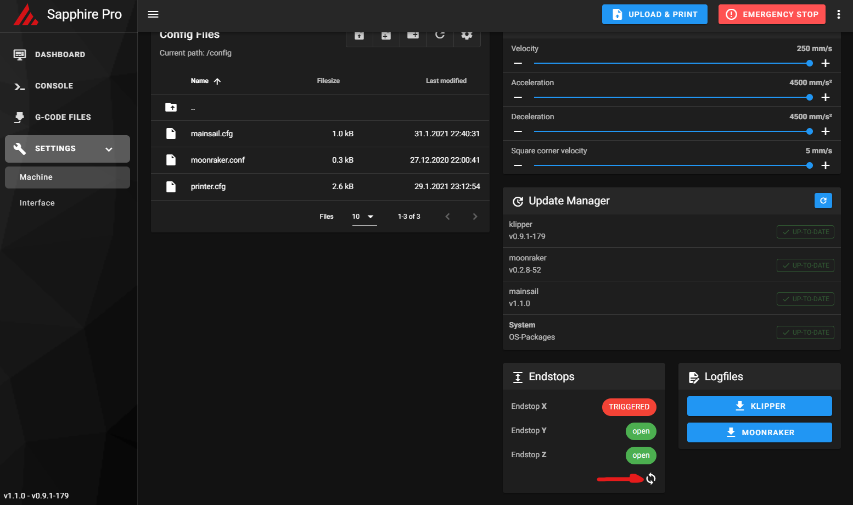The image size is (853, 505).
Task: Click the upload file icon in Config Files
Action: coord(359,36)
